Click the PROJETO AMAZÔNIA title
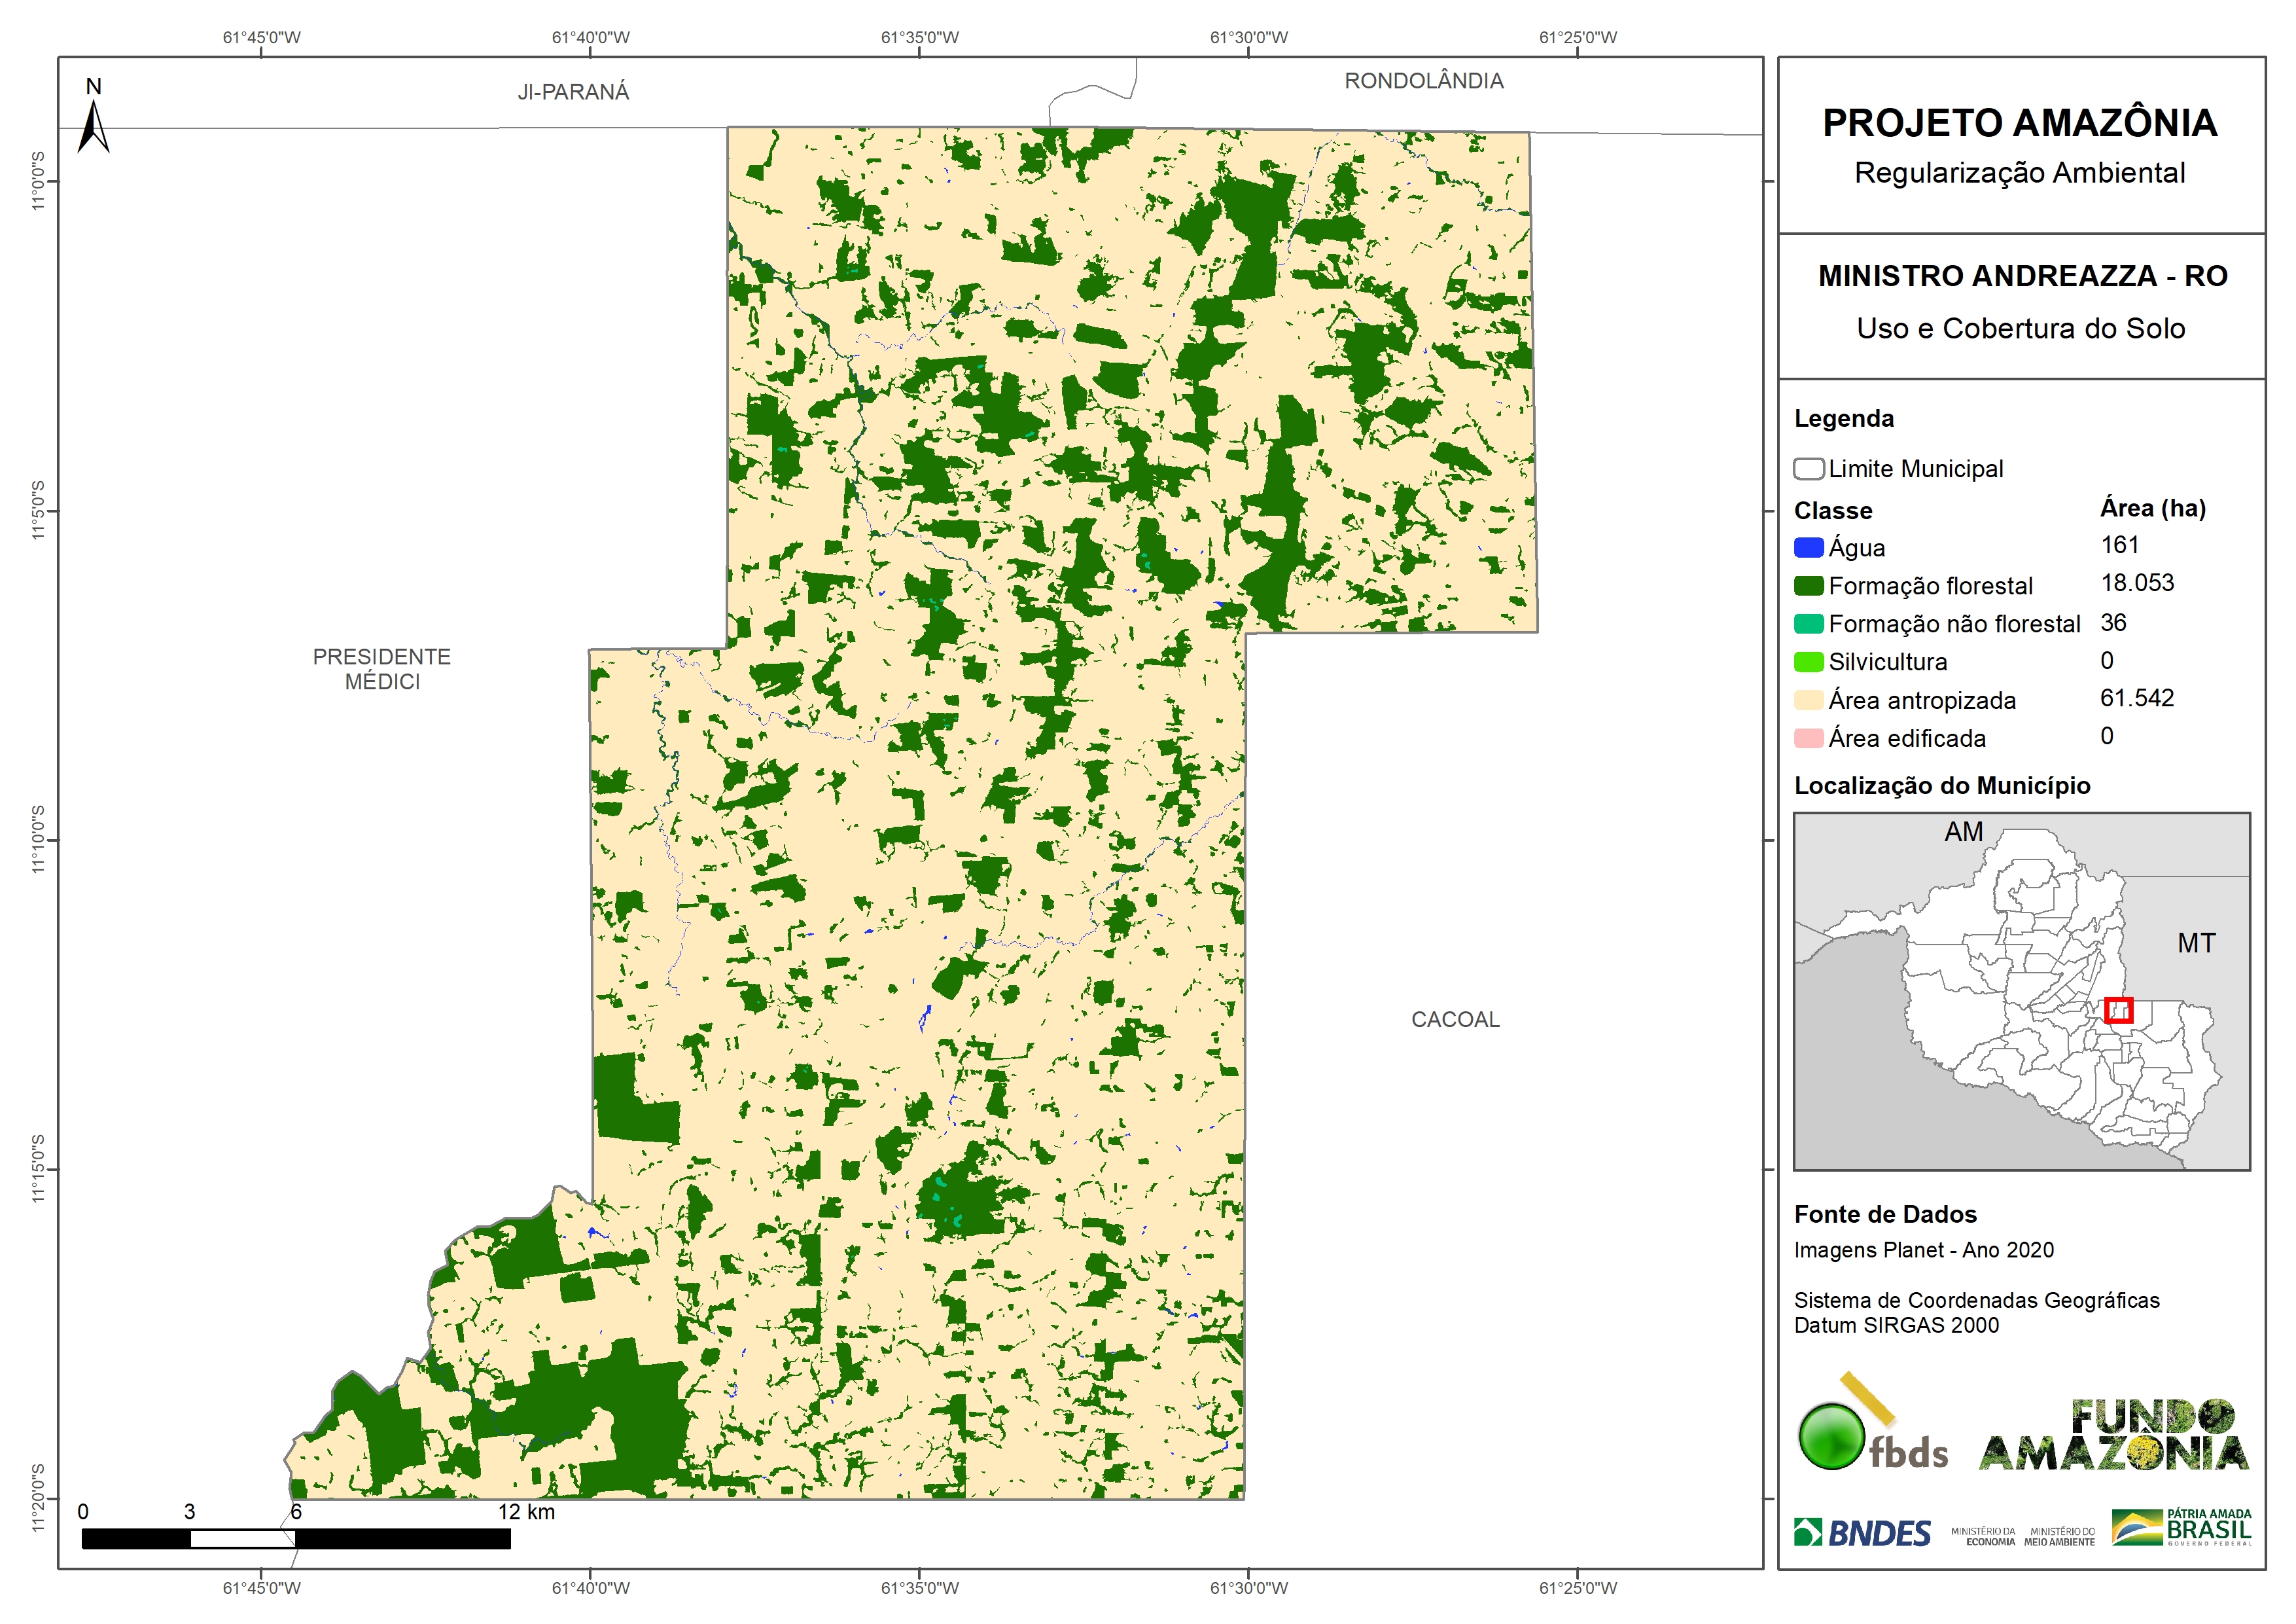This screenshot has height=1624, width=2296. pos(2019,123)
